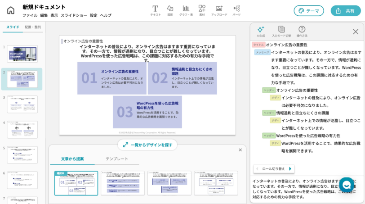
Task: Select the テキスト (Text) tool
Action: click(x=155, y=11)
